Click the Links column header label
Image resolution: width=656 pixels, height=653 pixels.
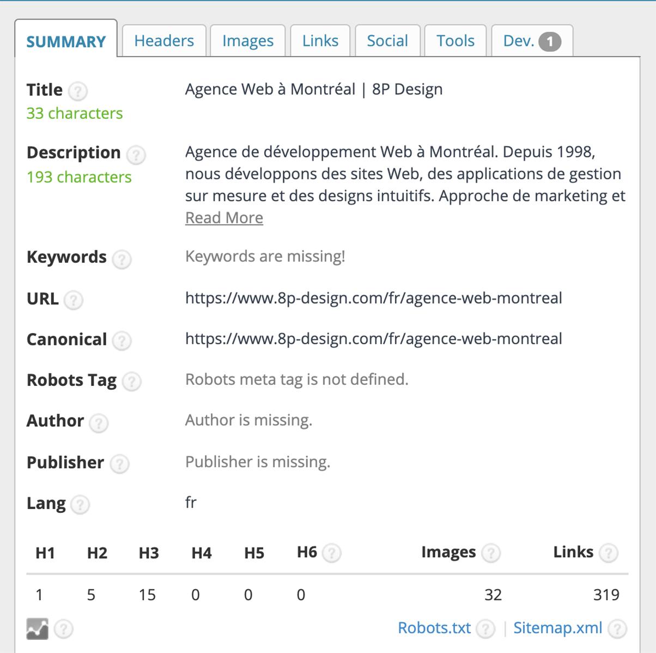coord(573,552)
